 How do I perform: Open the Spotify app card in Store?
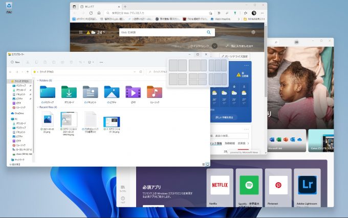(249, 188)
